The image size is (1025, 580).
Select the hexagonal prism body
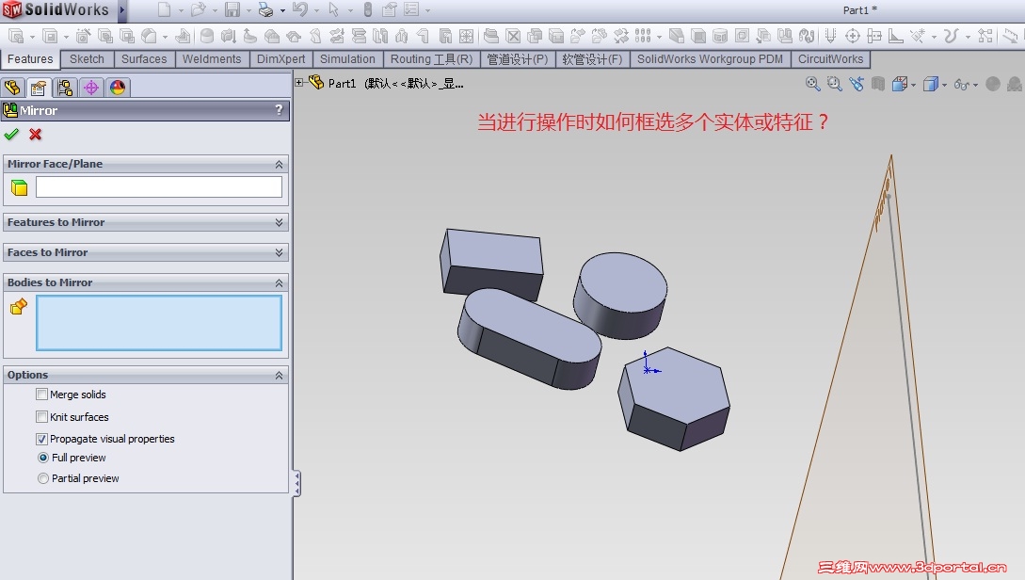click(x=675, y=399)
